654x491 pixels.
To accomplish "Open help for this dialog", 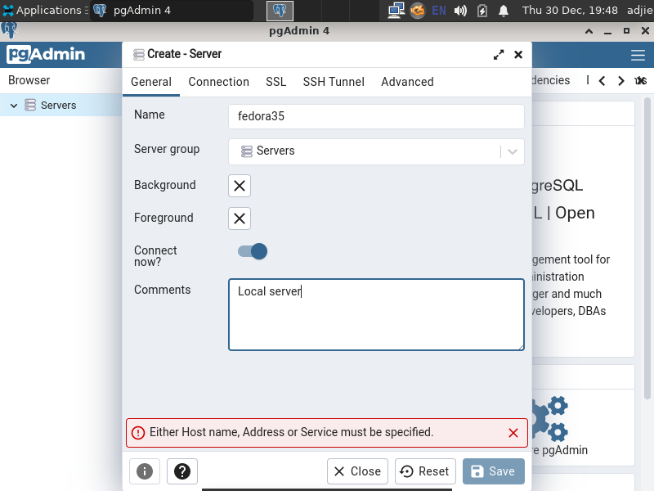I will point(182,471).
